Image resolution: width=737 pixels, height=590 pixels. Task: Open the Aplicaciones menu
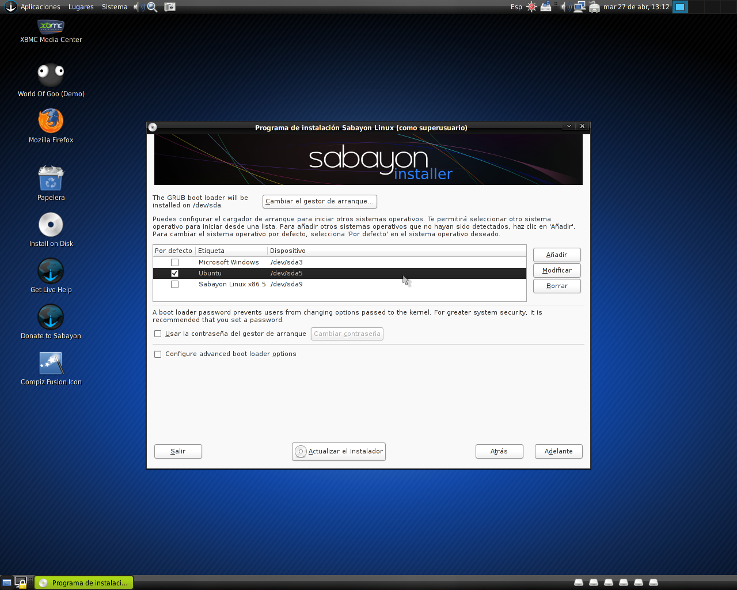(x=40, y=7)
